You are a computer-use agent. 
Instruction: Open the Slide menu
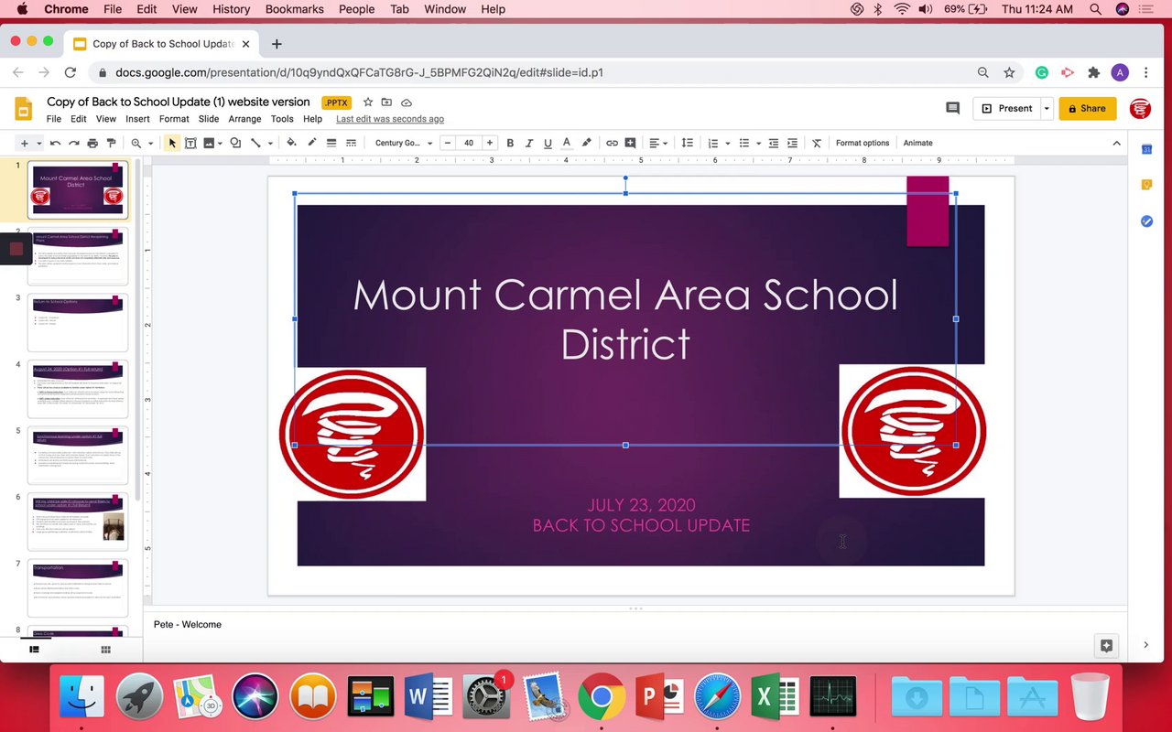pos(209,119)
